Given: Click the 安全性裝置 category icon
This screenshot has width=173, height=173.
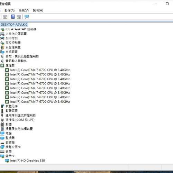Looking at the screenshot, I should coord(2,47).
